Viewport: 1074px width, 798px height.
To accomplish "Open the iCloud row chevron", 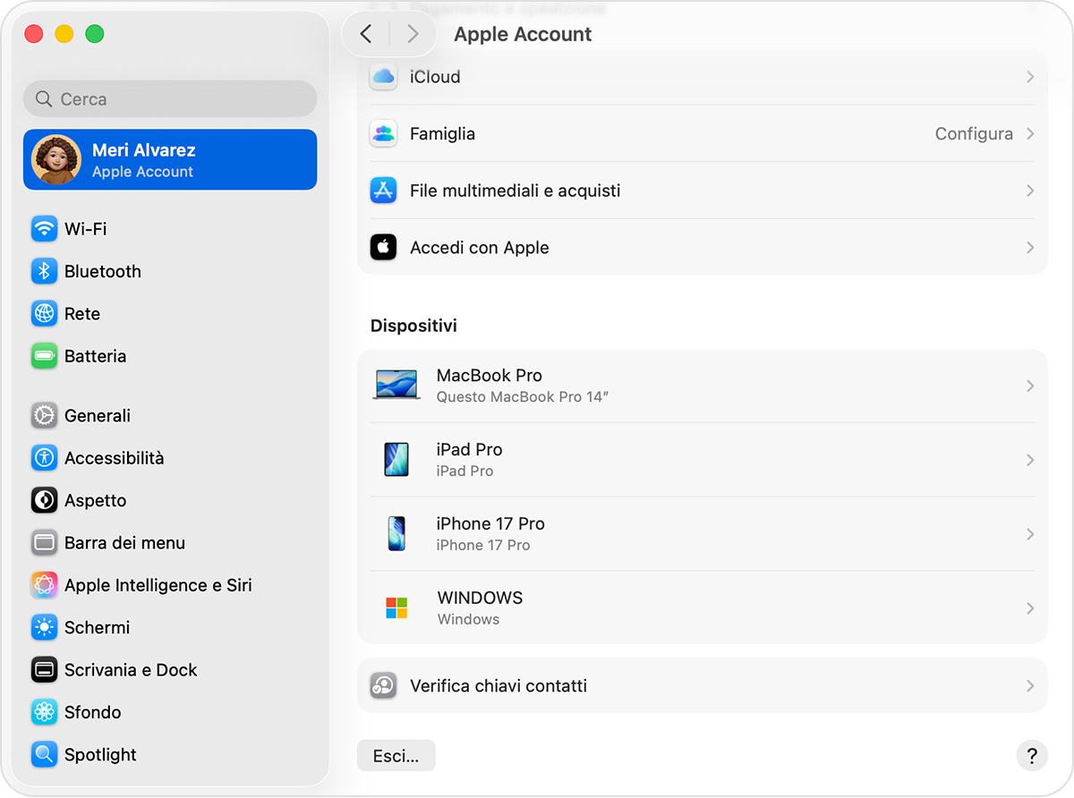I will coord(1029,76).
